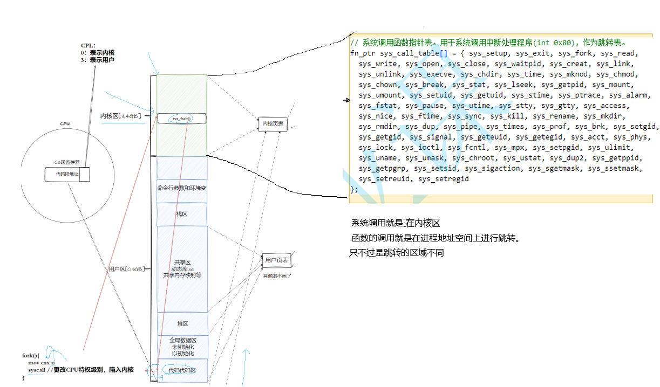
Task: Click sys_read in the call table
Action: [x=618, y=53]
